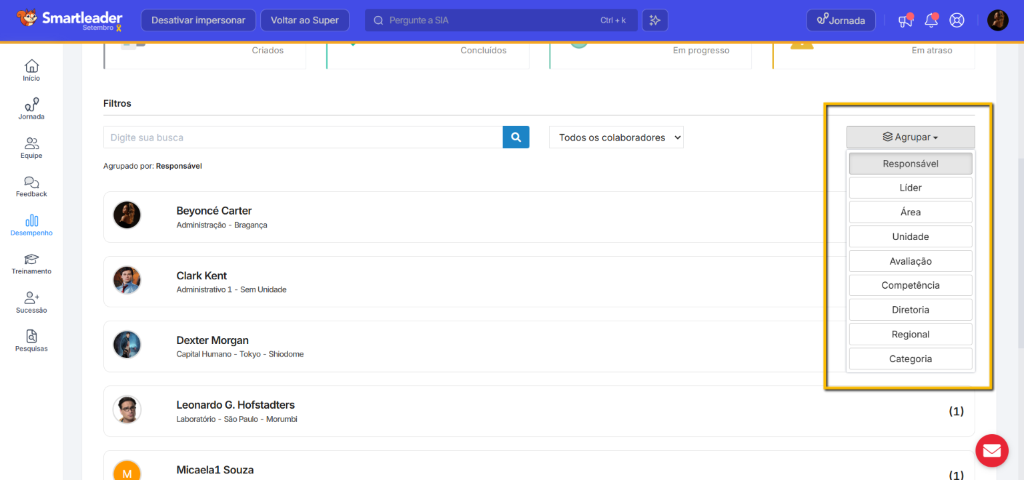Viewport: 1024px width, 480px height.
Task: Go to Jornada in the sidebar
Action: pos(31,109)
